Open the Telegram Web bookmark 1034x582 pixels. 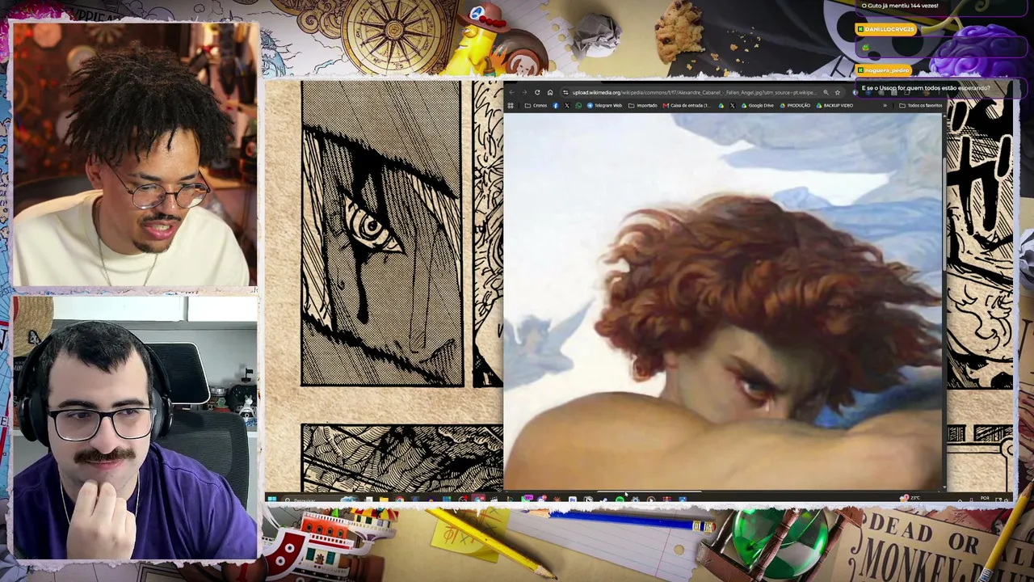tap(605, 106)
